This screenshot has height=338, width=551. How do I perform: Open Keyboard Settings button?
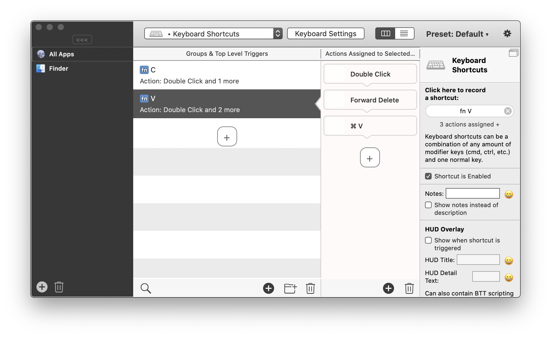click(x=326, y=34)
